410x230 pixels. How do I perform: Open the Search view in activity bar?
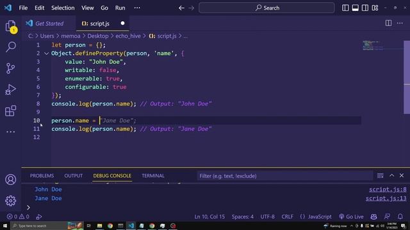point(11,47)
